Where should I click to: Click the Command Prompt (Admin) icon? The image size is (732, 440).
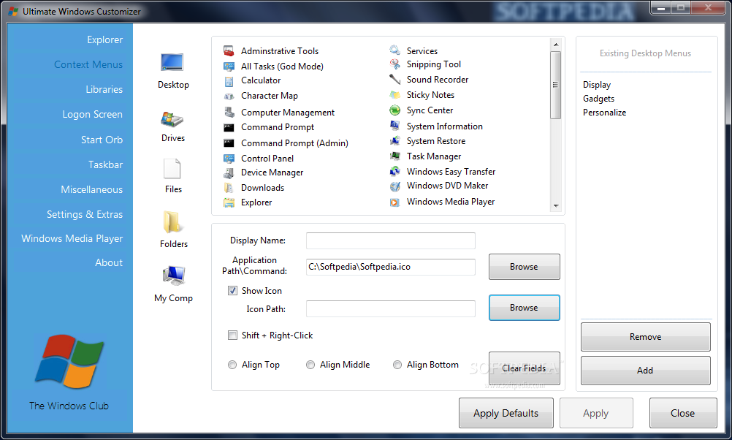tap(229, 143)
